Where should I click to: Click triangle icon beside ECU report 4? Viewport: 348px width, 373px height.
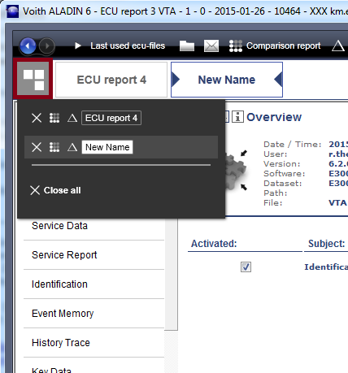(72, 118)
